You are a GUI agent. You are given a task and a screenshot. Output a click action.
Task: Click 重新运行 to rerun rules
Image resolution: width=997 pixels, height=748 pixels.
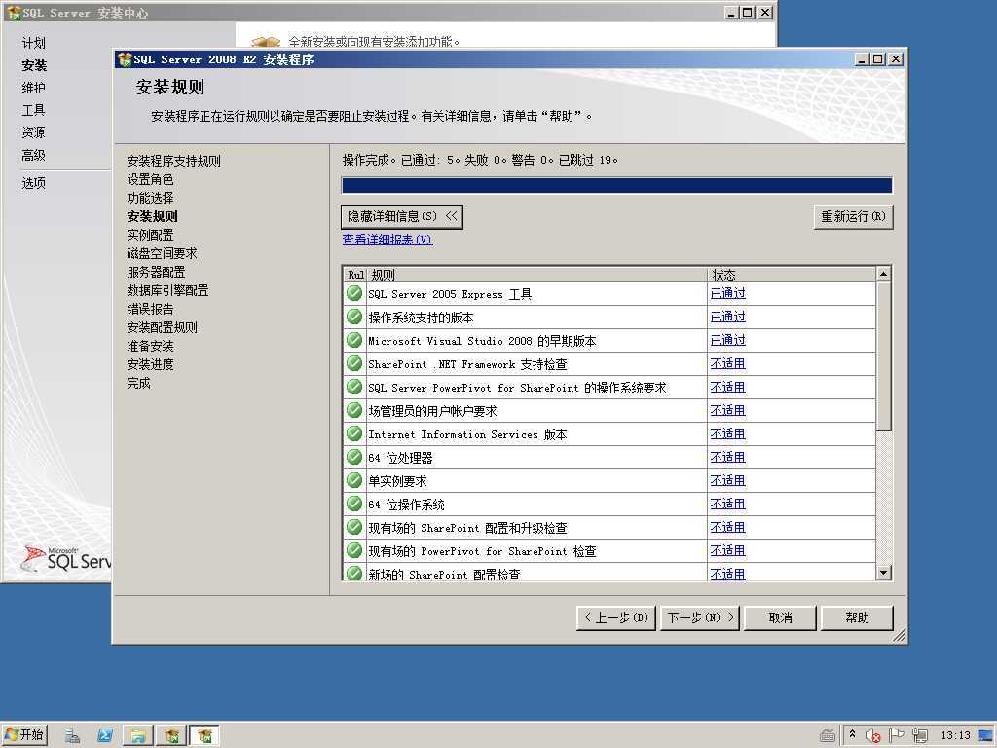point(853,217)
